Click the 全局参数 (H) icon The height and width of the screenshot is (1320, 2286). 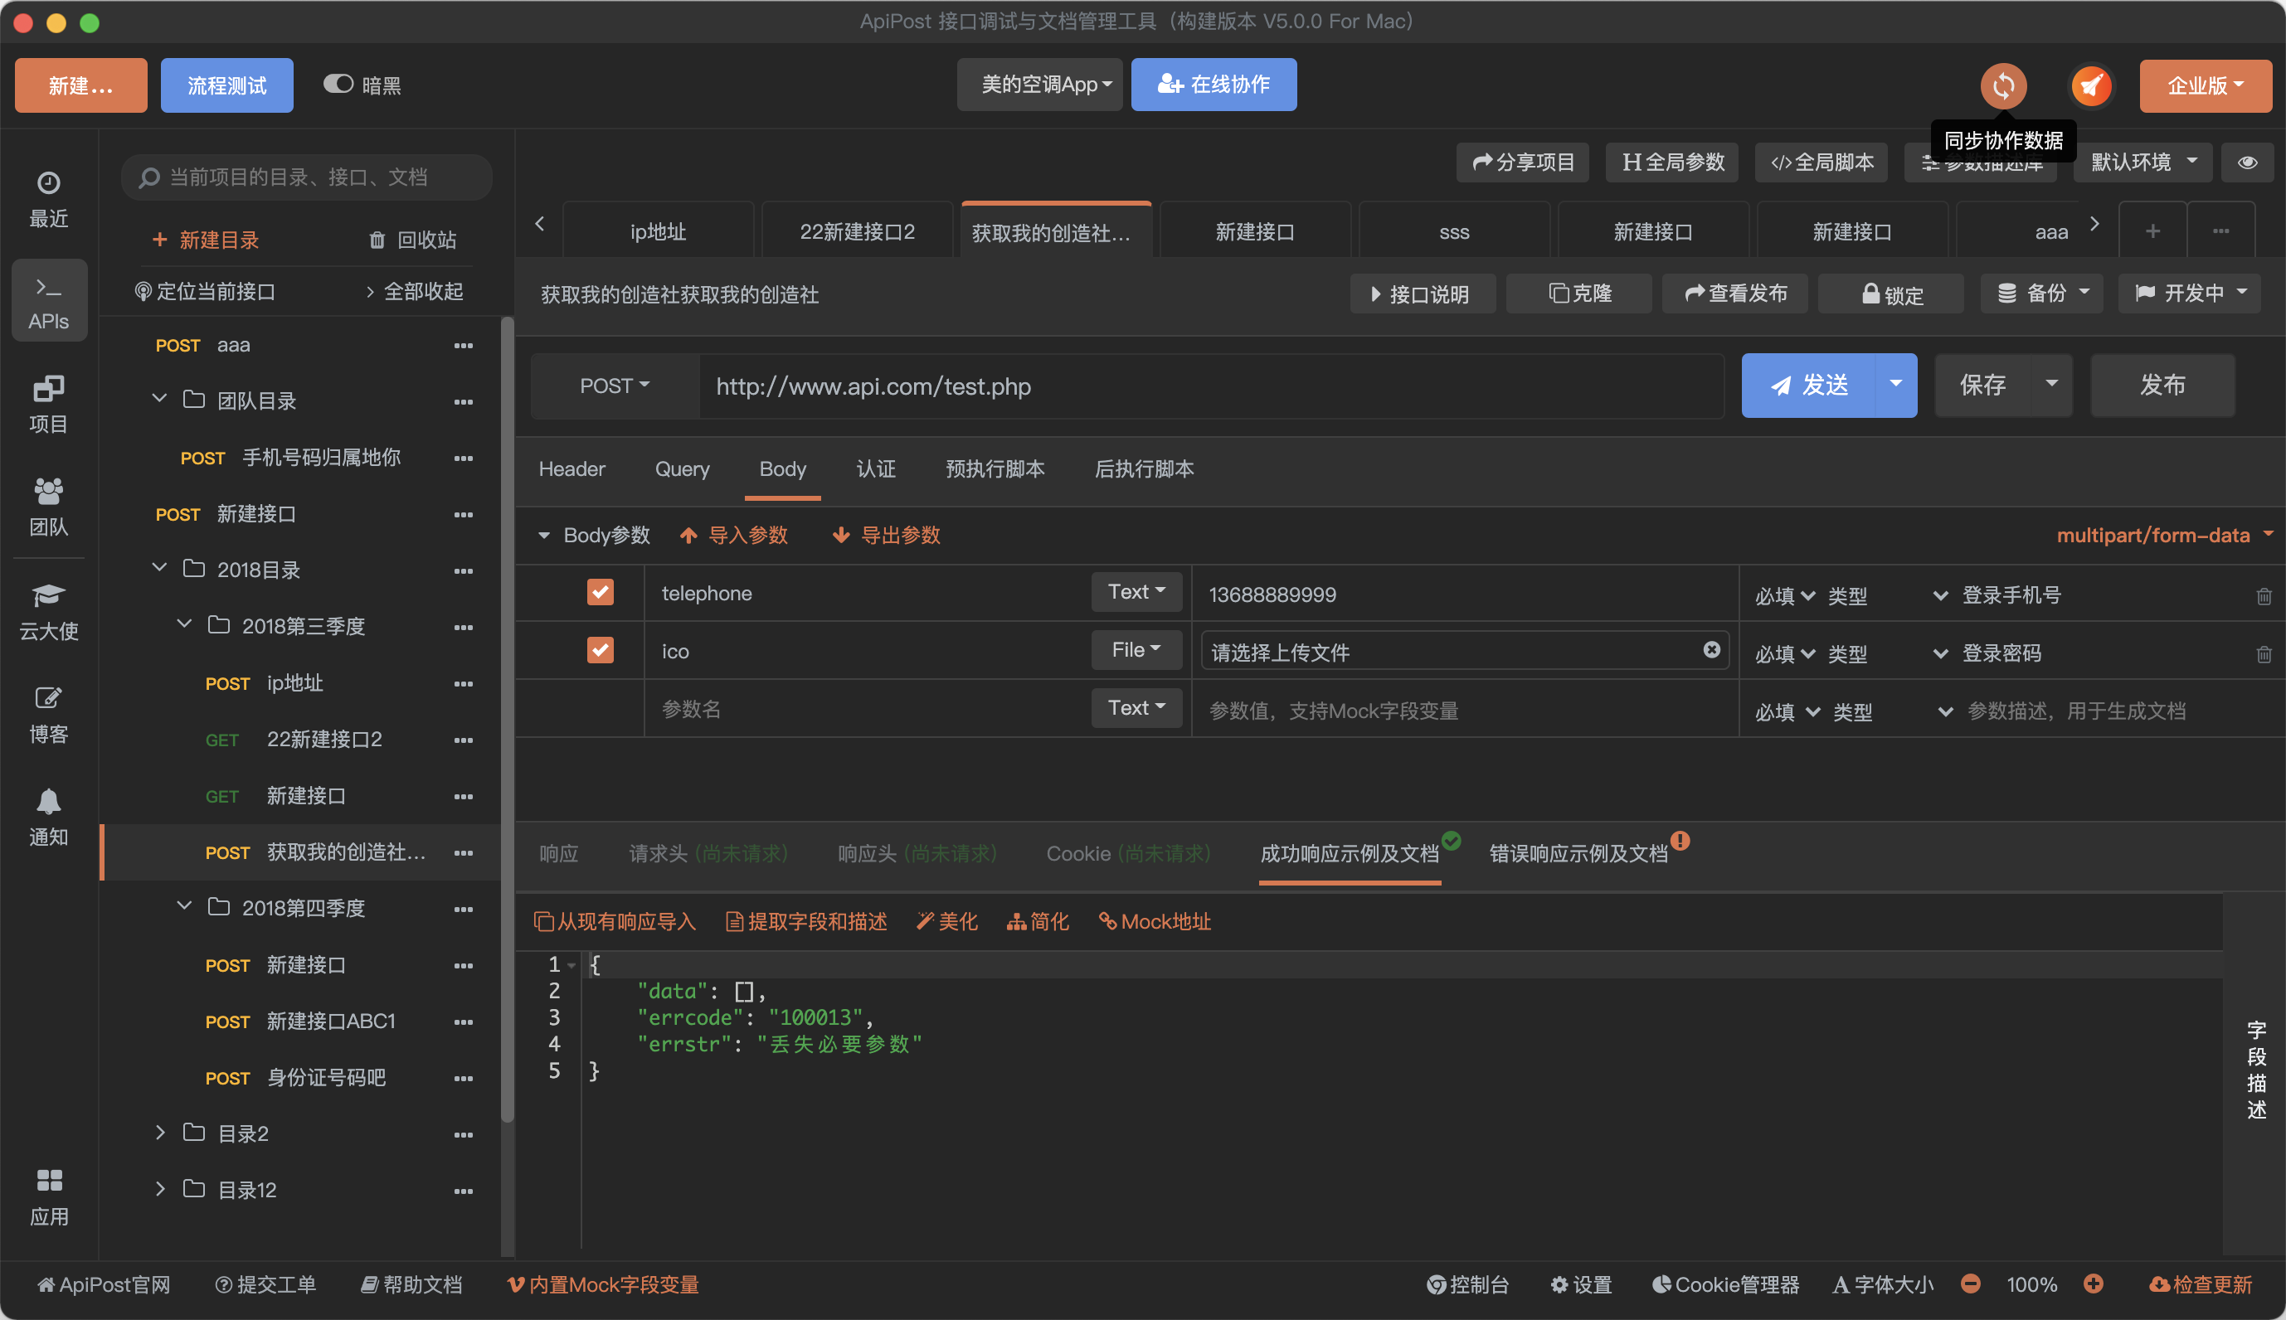(x=1671, y=162)
